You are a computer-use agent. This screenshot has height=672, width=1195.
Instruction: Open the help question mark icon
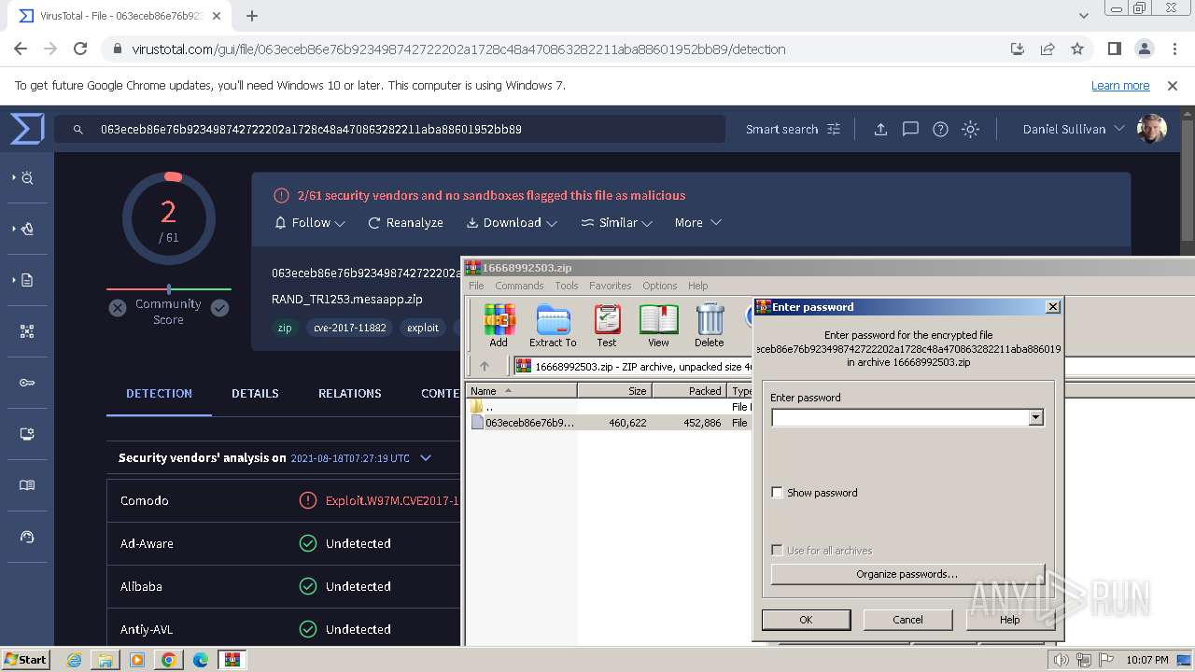tap(940, 129)
